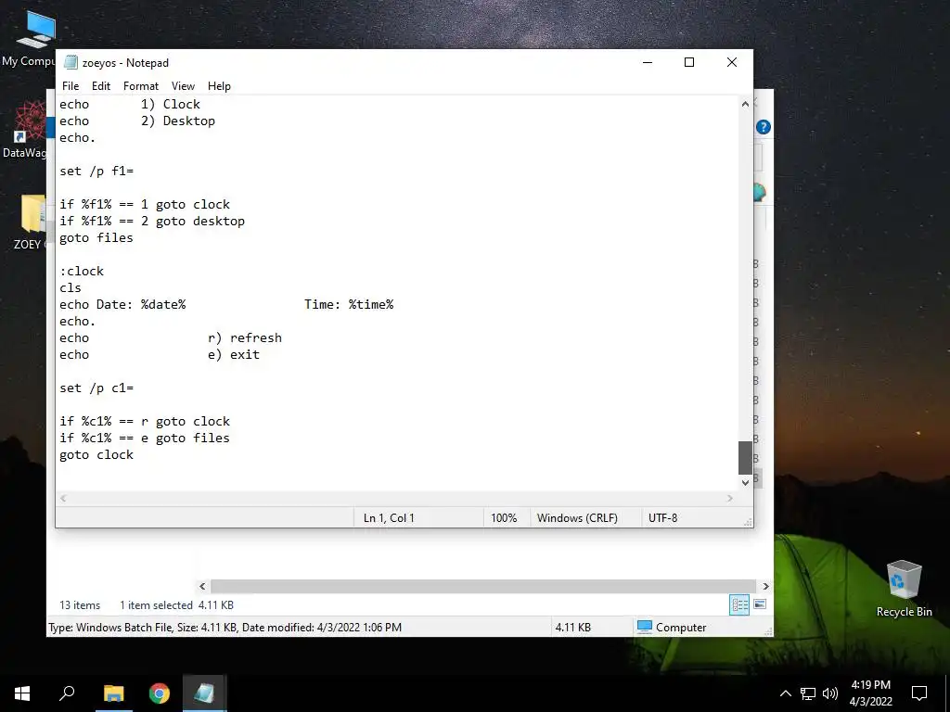
Task: Open taskbar search magnifier
Action: tap(67, 693)
